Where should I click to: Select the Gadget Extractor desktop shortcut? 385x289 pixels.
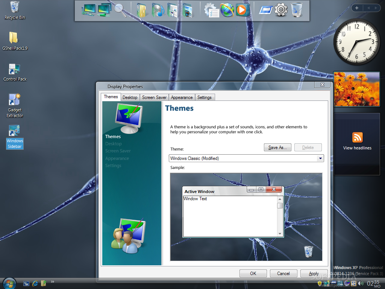coord(15,106)
